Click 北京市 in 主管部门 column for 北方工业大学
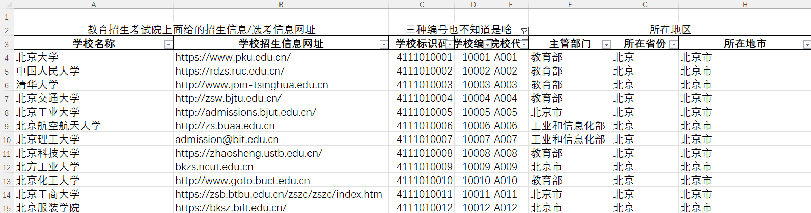 point(570,167)
